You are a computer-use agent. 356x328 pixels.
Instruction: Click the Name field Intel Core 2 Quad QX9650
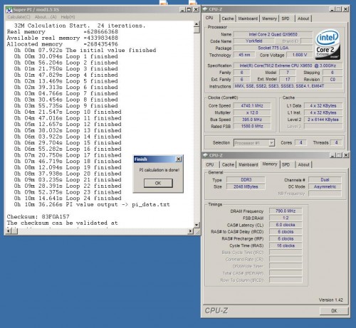point(273,34)
